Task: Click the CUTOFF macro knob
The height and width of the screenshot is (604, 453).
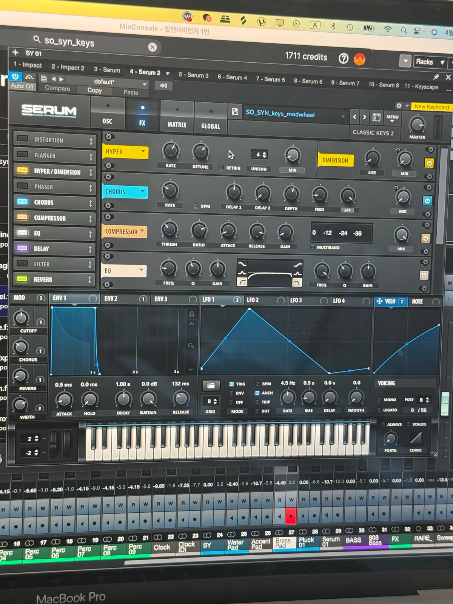Action: (x=21, y=317)
